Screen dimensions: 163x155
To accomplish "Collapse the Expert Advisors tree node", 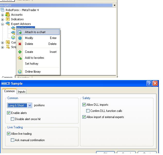I will point(3,24).
